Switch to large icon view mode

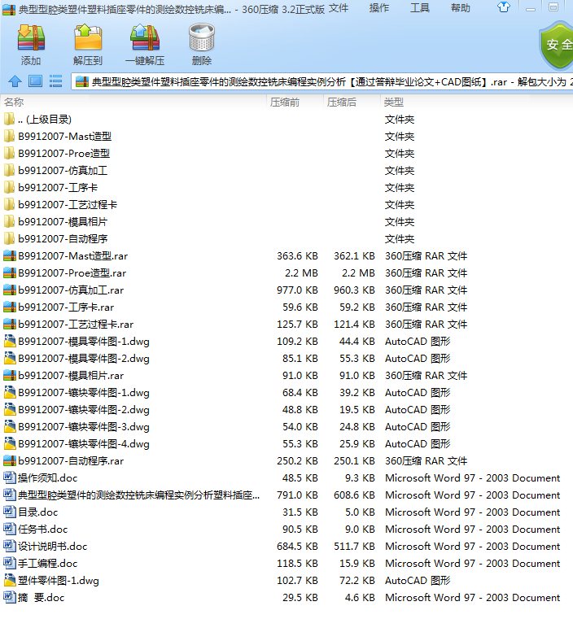(35, 81)
